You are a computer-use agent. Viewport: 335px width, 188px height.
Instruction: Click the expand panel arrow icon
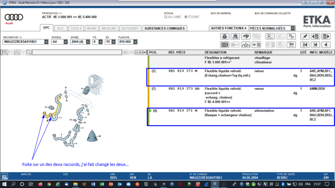(143, 52)
